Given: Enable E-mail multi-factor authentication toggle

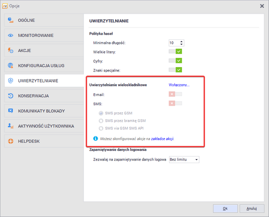Looking at the screenshot, I should click(175, 94).
